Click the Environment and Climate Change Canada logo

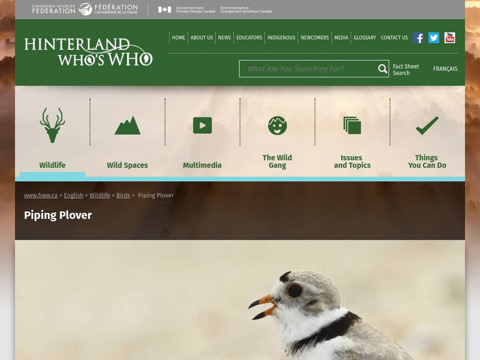215,10
